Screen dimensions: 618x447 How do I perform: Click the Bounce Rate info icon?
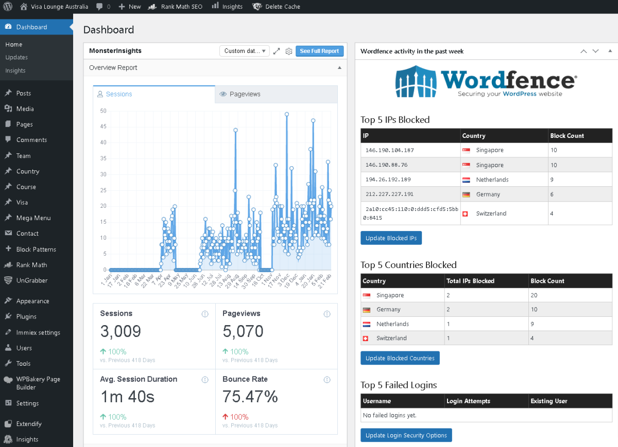click(x=327, y=380)
